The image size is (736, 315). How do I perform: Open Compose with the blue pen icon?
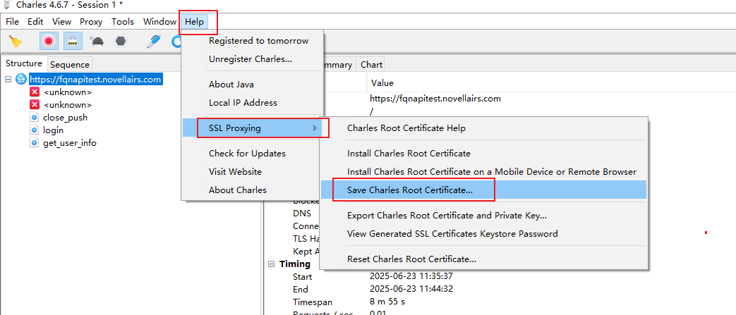pos(154,42)
